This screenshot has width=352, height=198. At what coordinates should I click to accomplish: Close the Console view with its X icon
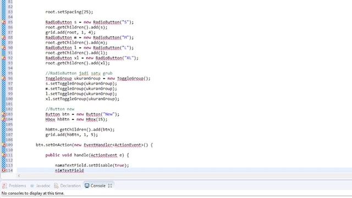(x=110, y=186)
